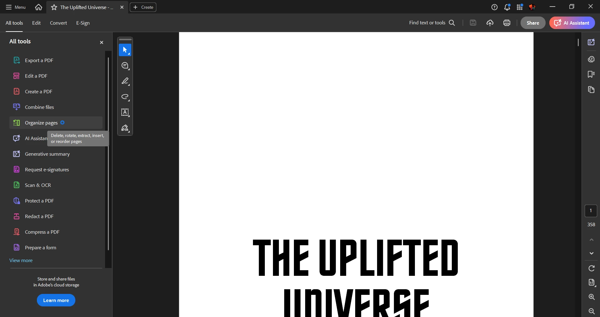This screenshot has height=317, width=600.
Task: Click the save file icon
Action: 473,23
